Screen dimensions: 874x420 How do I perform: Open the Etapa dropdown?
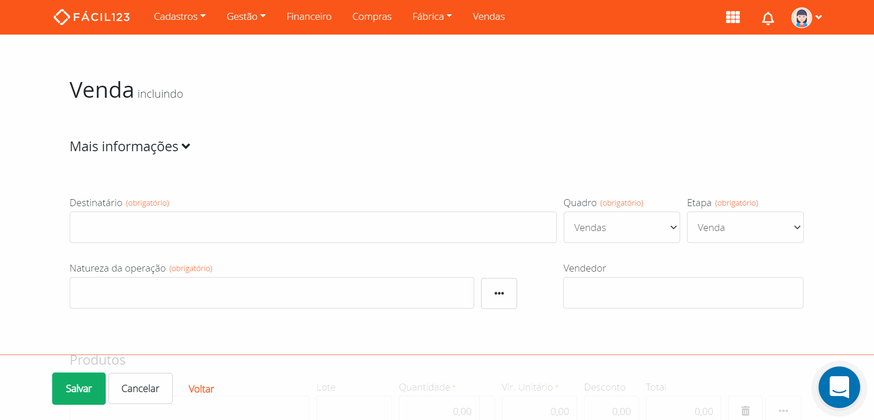click(x=745, y=227)
